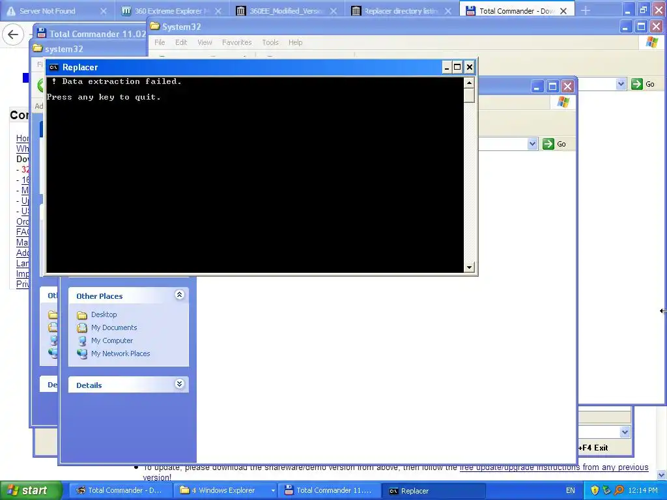This screenshot has width=667, height=500.
Task: Open Help menu in System32 window
Action: coord(295,42)
